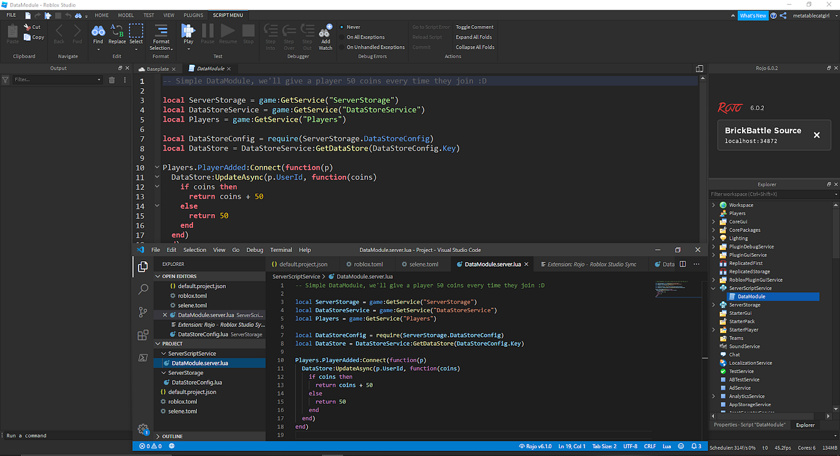Open the Extensions view in VS Code
Screen dimensions: 840x456
(142, 335)
